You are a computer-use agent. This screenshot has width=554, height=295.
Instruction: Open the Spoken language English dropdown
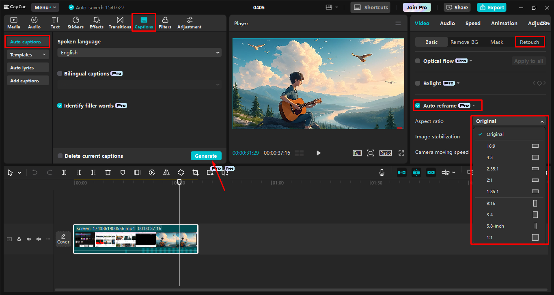point(139,53)
